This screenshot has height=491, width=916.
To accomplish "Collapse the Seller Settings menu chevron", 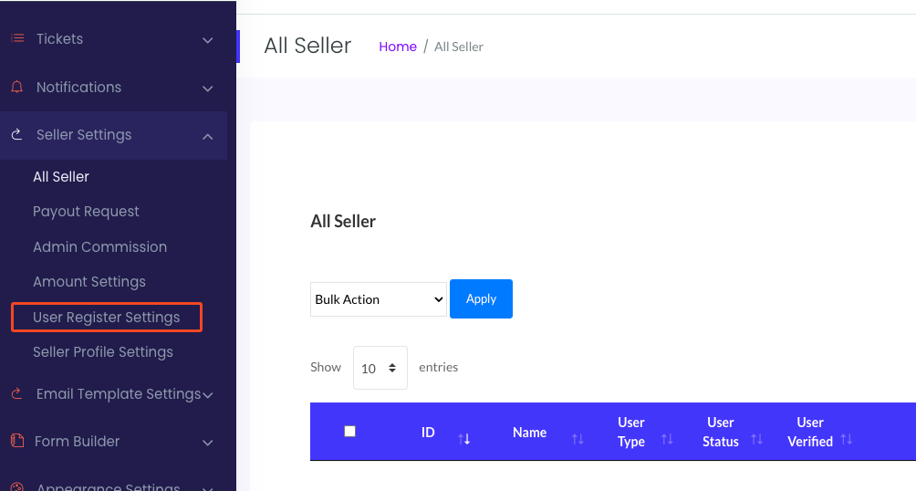I will (x=208, y=136).
